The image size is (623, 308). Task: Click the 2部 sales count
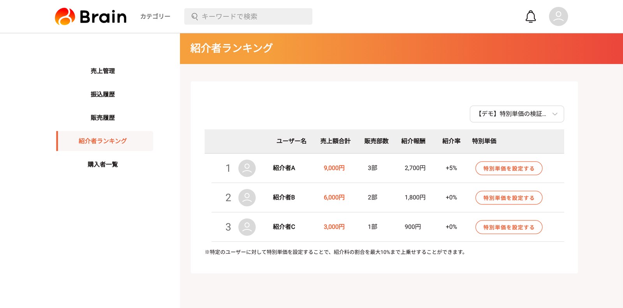(x=373, y=197)
